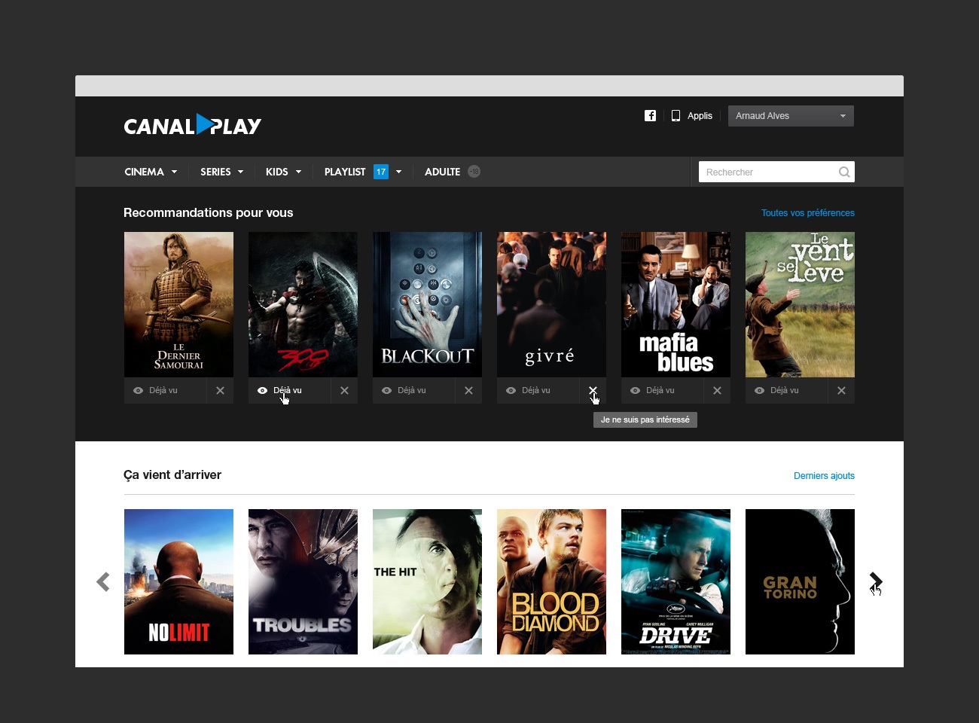
Task: Open the Cinema dropdown menu
Action: point(151,172)
